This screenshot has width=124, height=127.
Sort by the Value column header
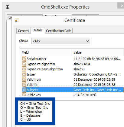pyautogui.click(x=98, y=52)
